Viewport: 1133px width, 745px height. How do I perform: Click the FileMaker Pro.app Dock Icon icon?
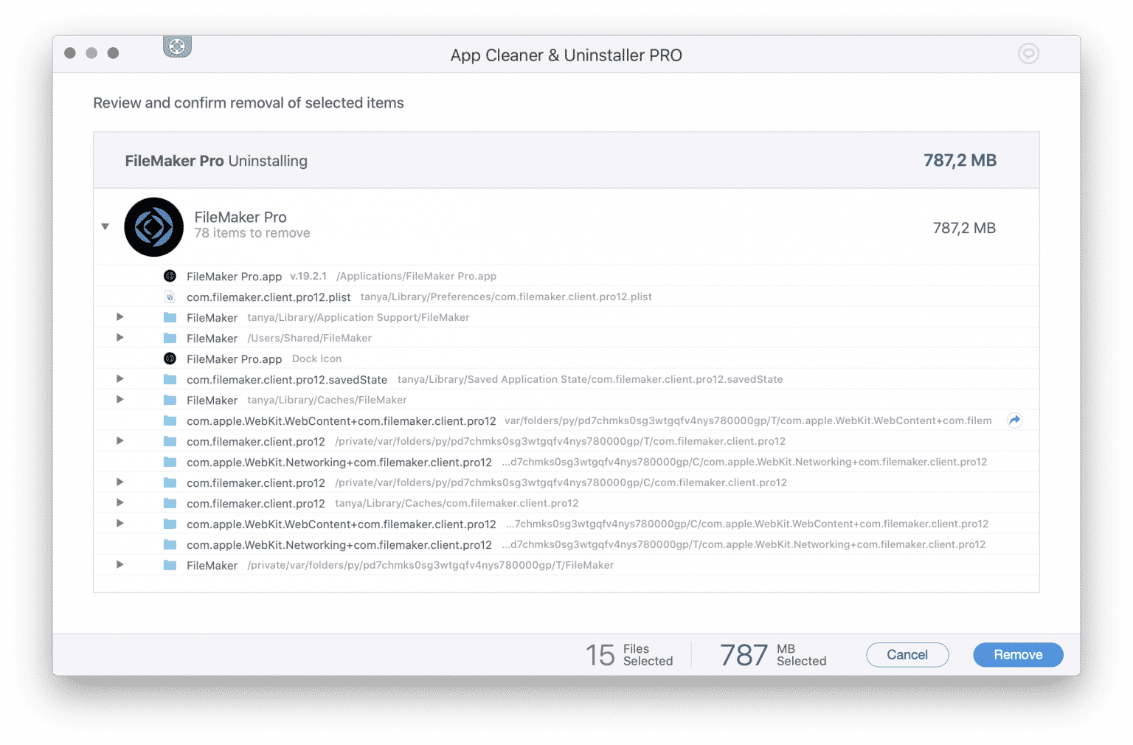tap(170, 358)
